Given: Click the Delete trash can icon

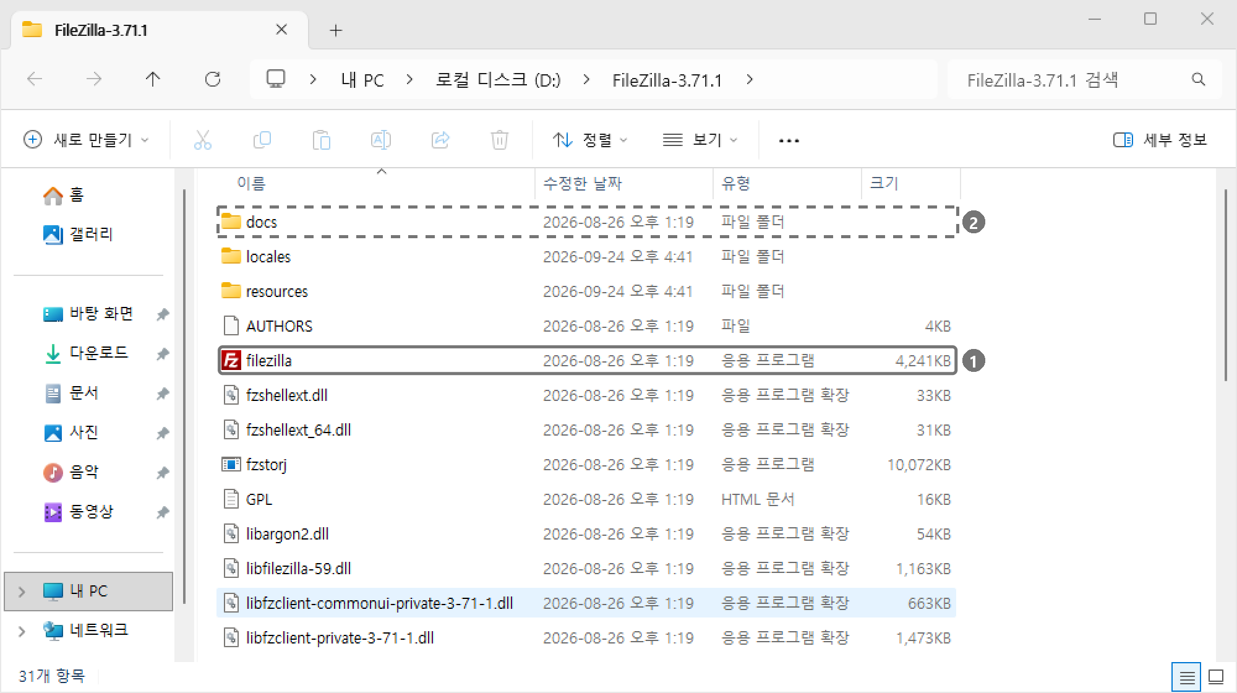Looking at the screenshot, I should [500, 140].
